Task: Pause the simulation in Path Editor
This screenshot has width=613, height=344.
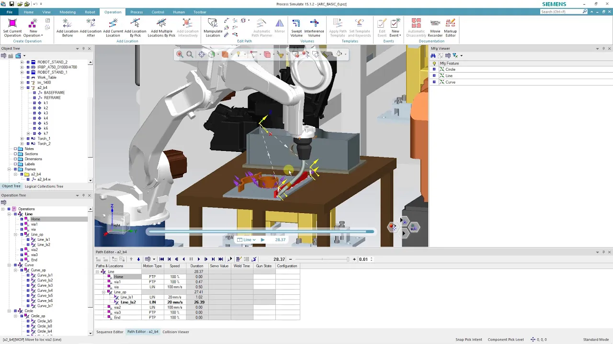Action: pyautogui.click(x=191, y=259)
